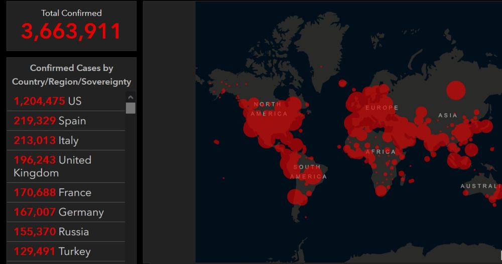
Task: Select the Spain row with 219,329 cases
Action: pyautogui.click(x=66, y=121)
